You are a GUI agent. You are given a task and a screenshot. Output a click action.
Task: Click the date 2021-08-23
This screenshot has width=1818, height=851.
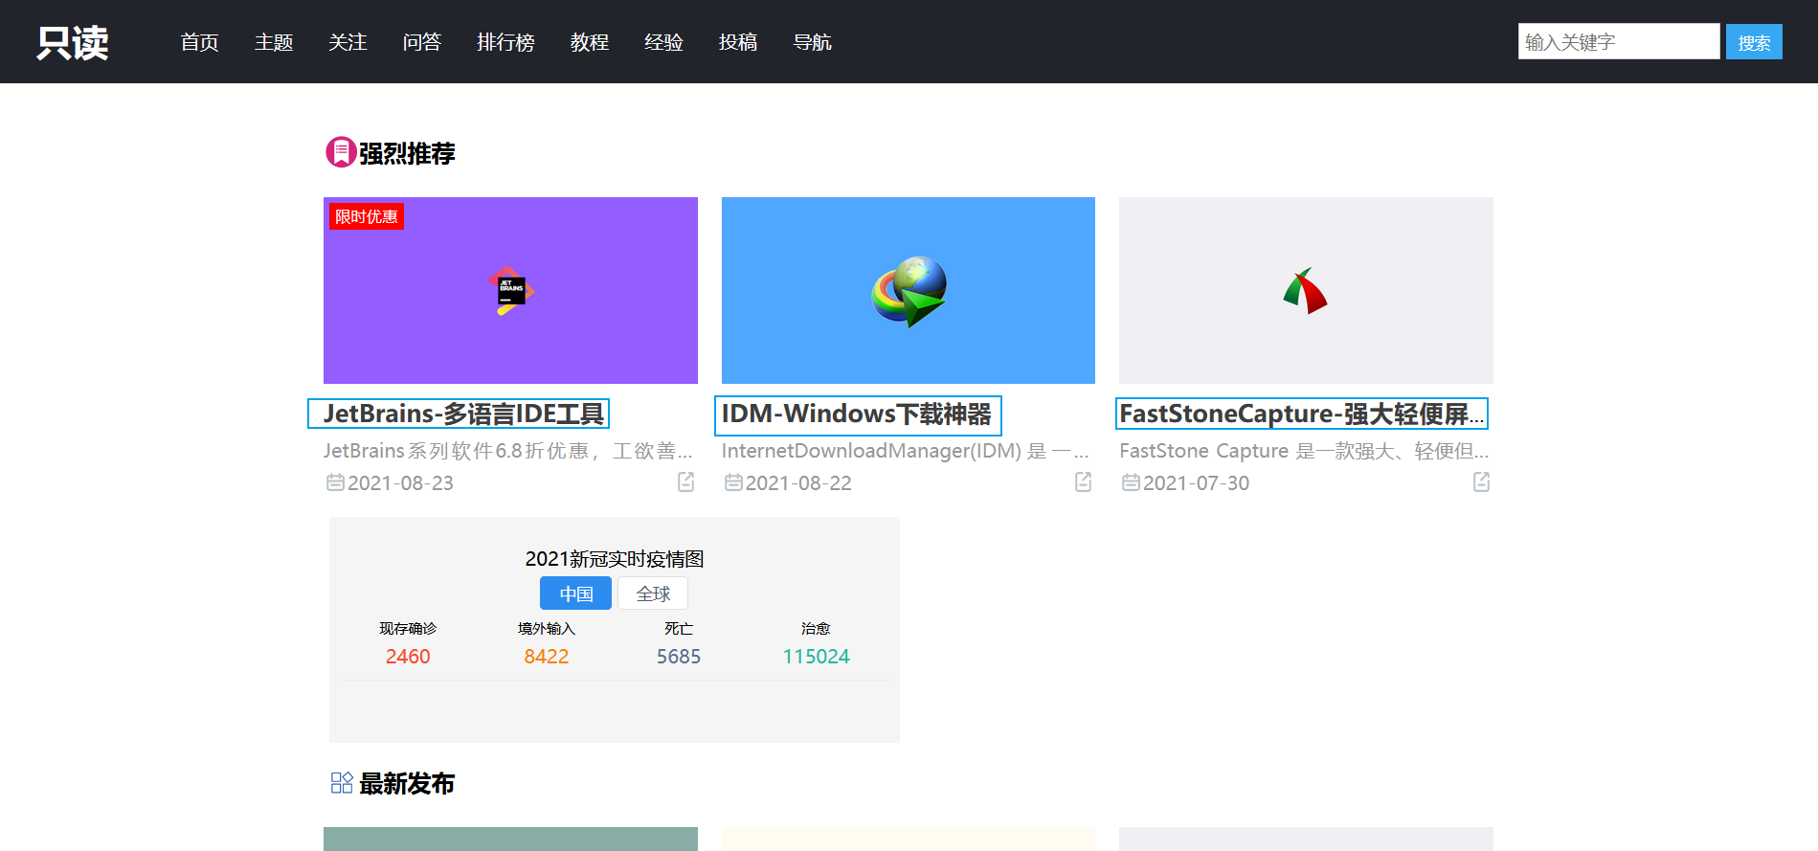point(400,483)
